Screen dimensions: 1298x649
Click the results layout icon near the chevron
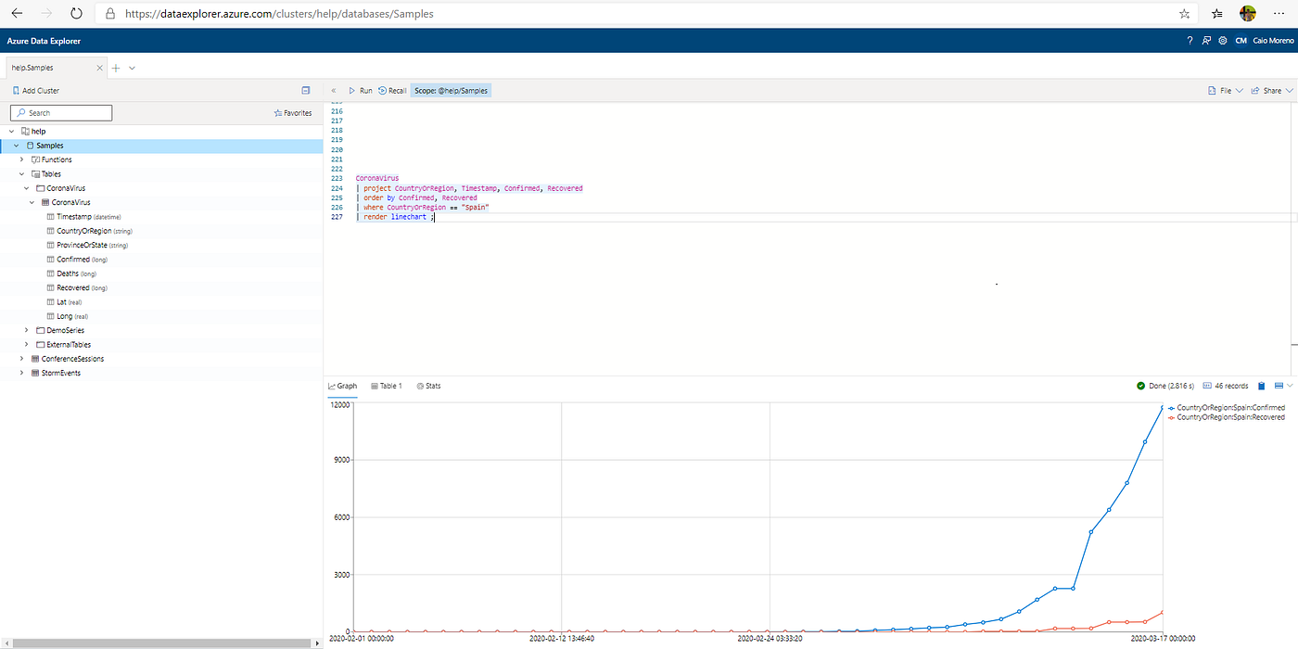(x=1280, y=386)
